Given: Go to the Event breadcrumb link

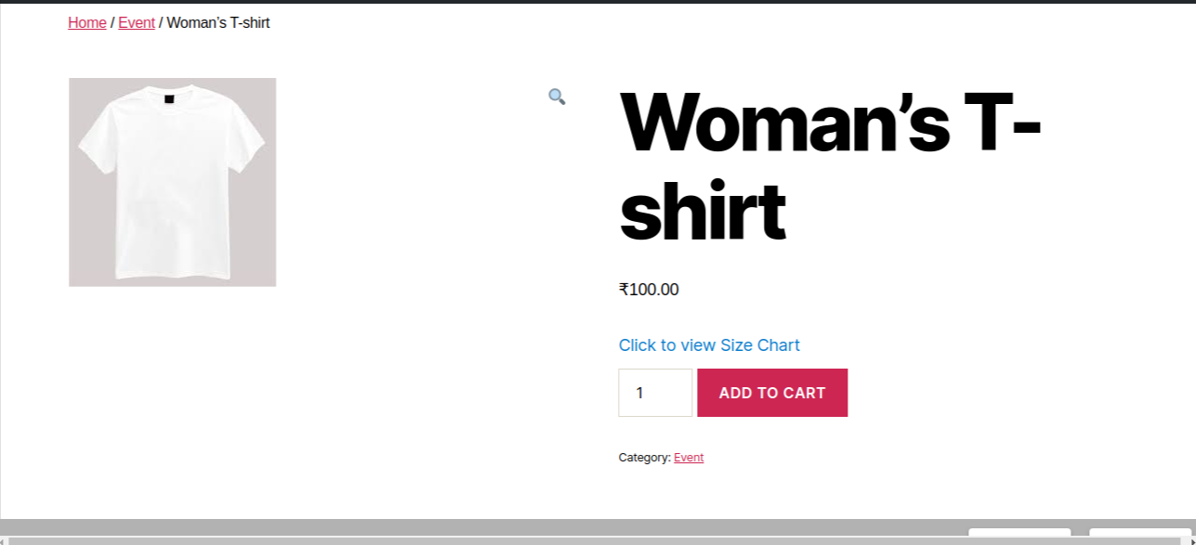Looking at the screenshot, I should click(x=137, y=23).
